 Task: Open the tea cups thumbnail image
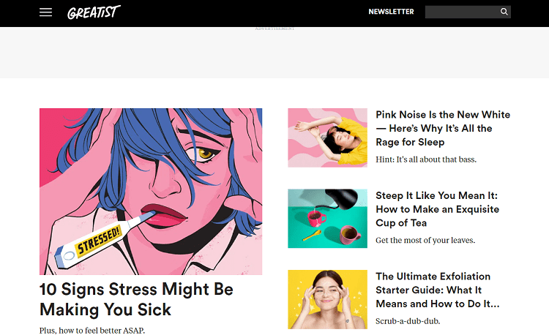pos(327,219)
